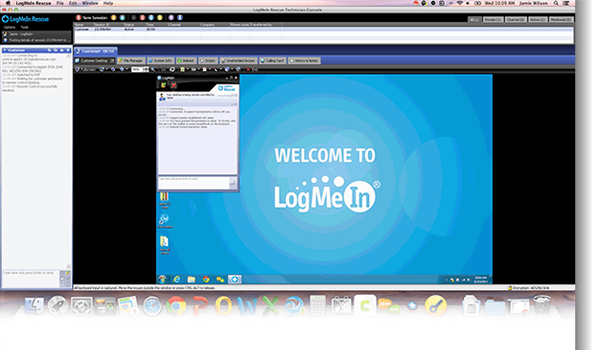599x350 pixels.
Task: Click the Active status cell
Action: point(128,29)
